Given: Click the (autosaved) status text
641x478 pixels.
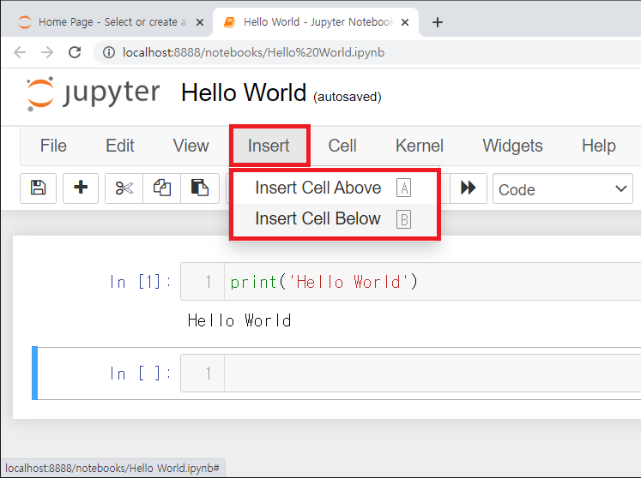Looking at the screenshot, I should tap(347, 97).
